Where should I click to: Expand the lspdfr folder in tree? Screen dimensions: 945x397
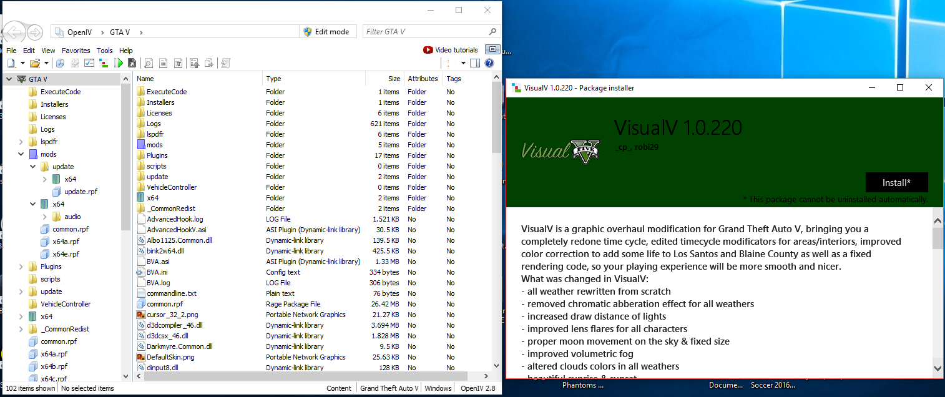pyautogui.click(x=21, y=142)
